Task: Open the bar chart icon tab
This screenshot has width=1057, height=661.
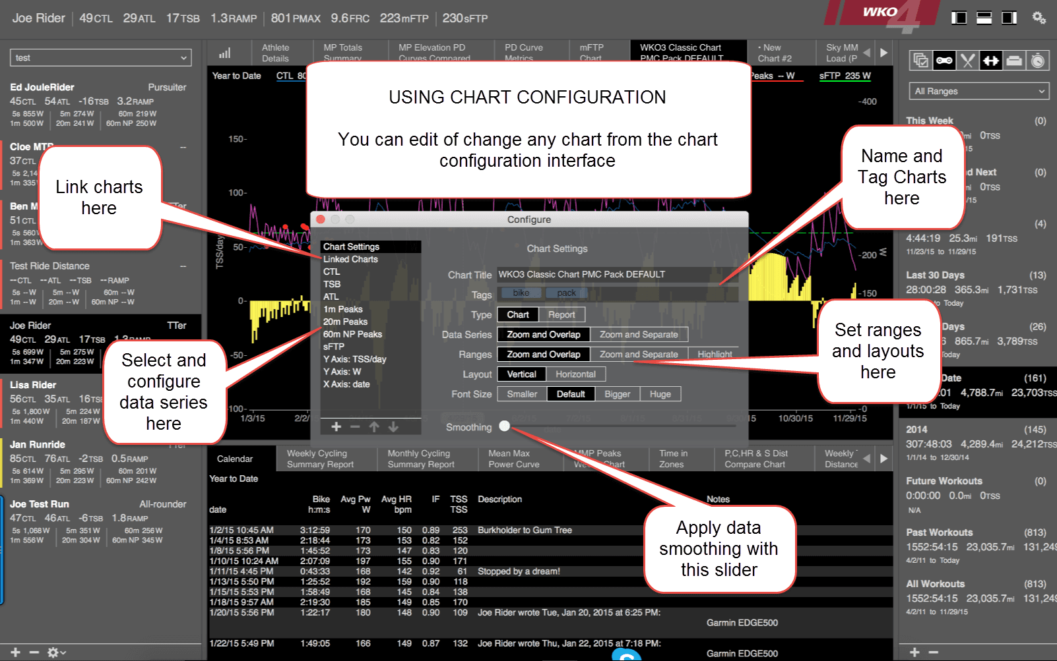Action: (225, 53)
